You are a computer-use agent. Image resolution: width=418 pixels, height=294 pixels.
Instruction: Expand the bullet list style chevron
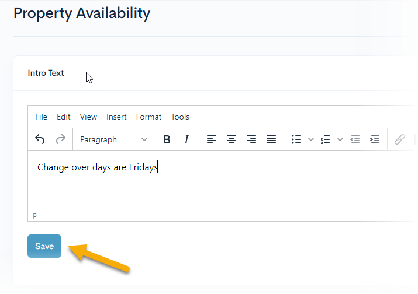click(311, 139)
